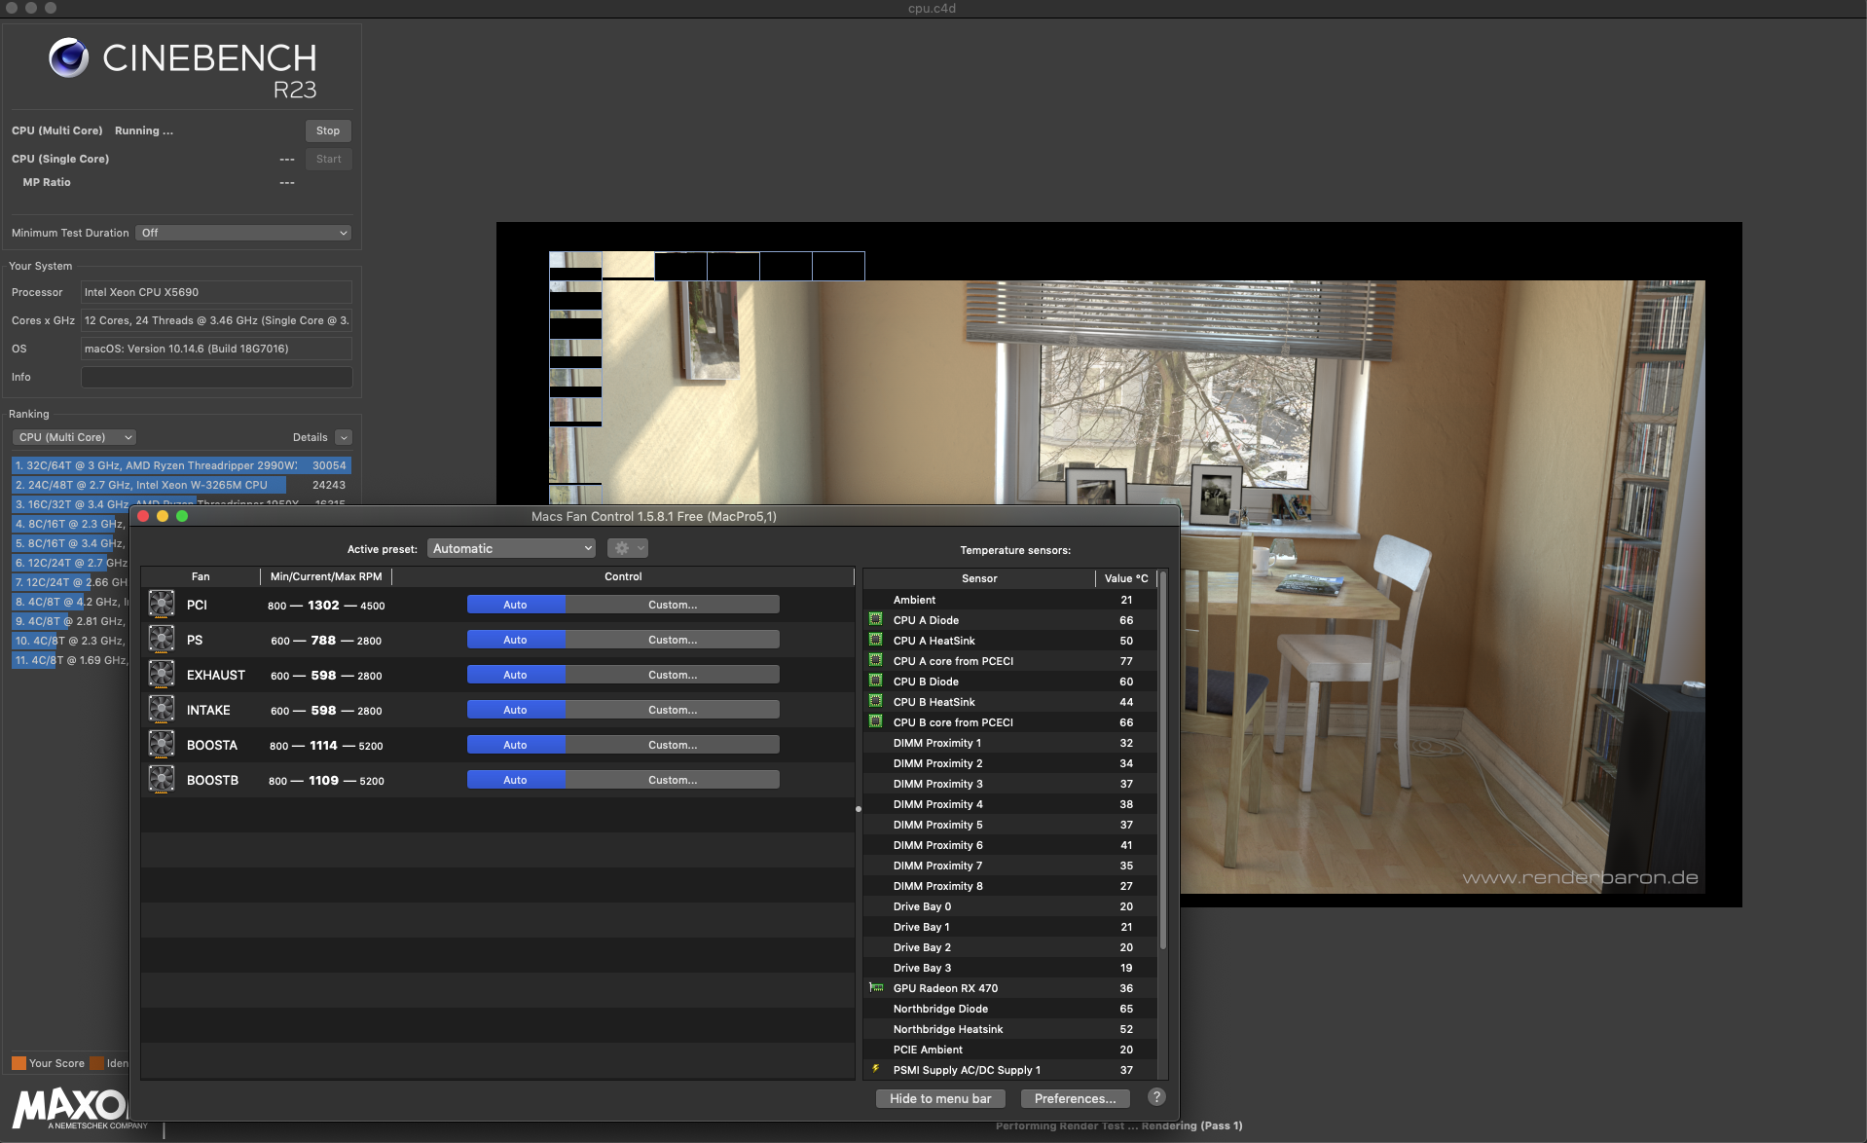Click the INTAKE fan icon
The height and width of the screenshot is (1143, 1867).
click(x=162, y=710)
